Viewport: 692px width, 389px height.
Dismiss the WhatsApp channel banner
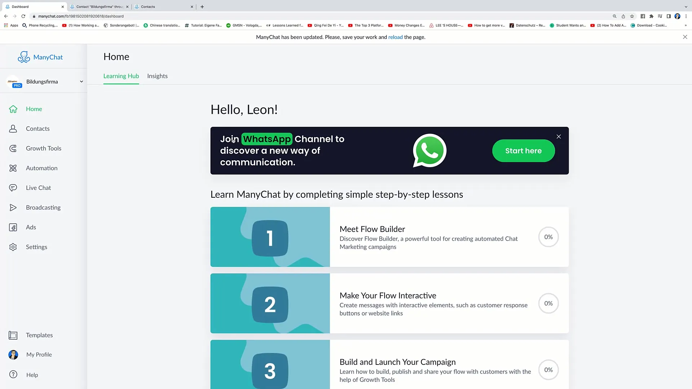point(559,137)
